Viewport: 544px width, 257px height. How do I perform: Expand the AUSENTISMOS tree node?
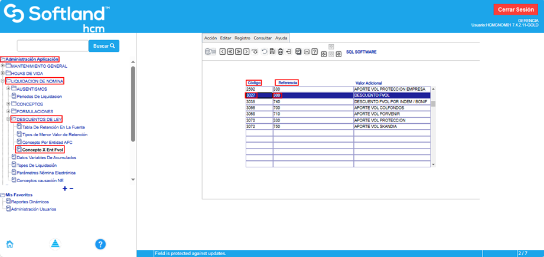point(8,89)
